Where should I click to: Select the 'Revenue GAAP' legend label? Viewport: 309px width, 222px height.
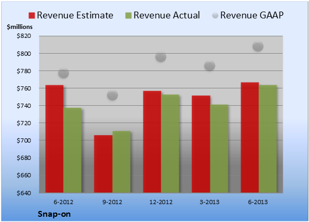[252, 15]
